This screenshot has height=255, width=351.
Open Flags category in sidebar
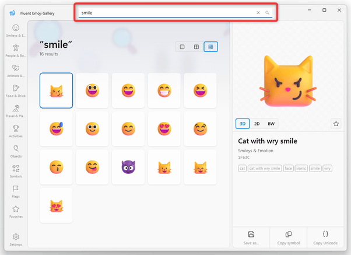click(16, 191)
